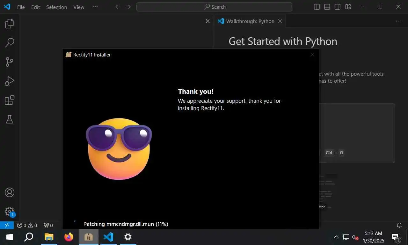This screenshot has height=245, width=408.
Task: Open the Search view in activity bar
Action: 10,42
